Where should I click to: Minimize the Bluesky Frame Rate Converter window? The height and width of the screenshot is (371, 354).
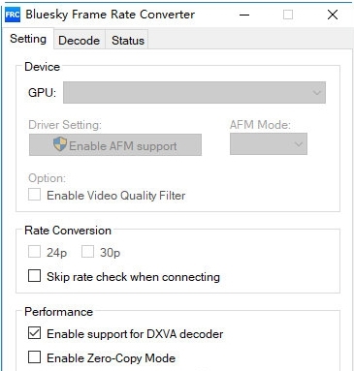[244, 15]
